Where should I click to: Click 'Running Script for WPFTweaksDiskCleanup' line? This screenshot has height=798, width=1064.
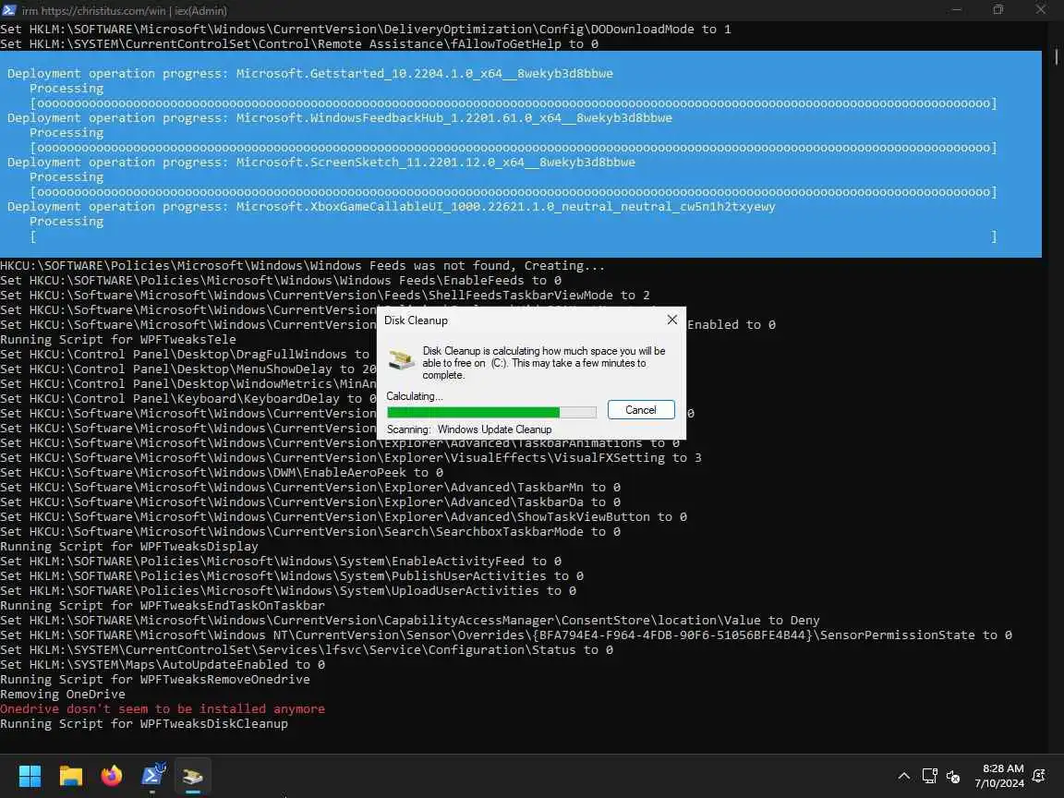[144, 723]
